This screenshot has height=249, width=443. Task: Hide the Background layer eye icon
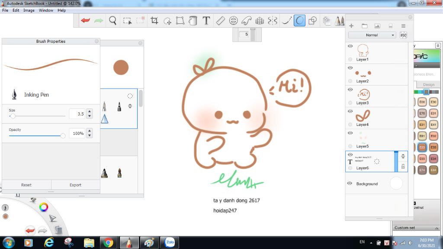[x=350, y=183]
